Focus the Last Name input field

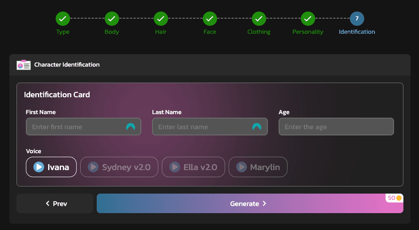210,127
